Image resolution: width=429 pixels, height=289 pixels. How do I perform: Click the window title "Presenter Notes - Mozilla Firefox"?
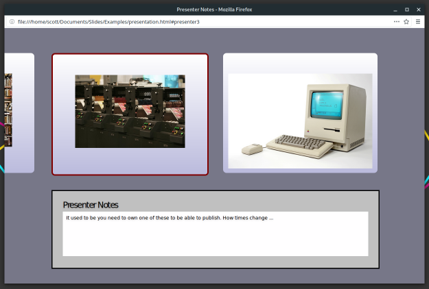214,10
